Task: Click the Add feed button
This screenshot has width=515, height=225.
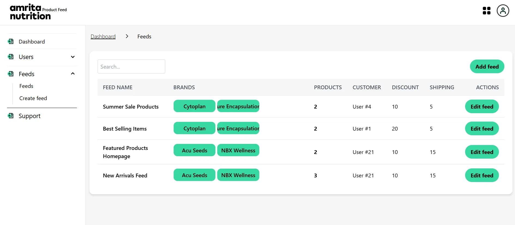Action: pos(487,66)
